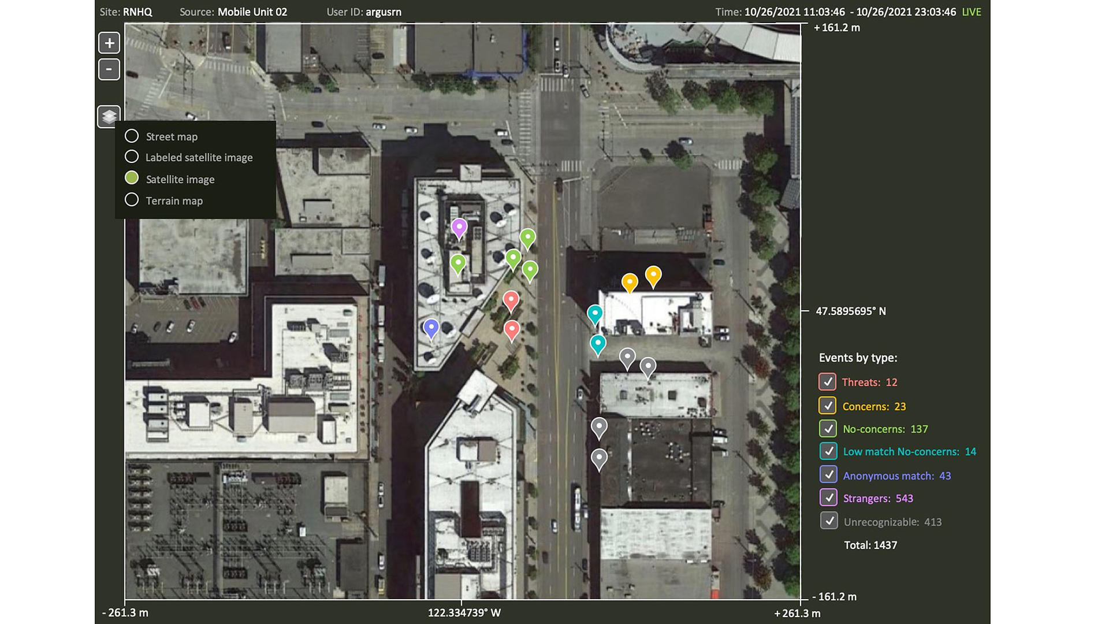This screenshot has width=1109, height=624.
Task: Toggle the Unrecognizable checkbox
Action: pyautogui.click(x=828, y=521)
